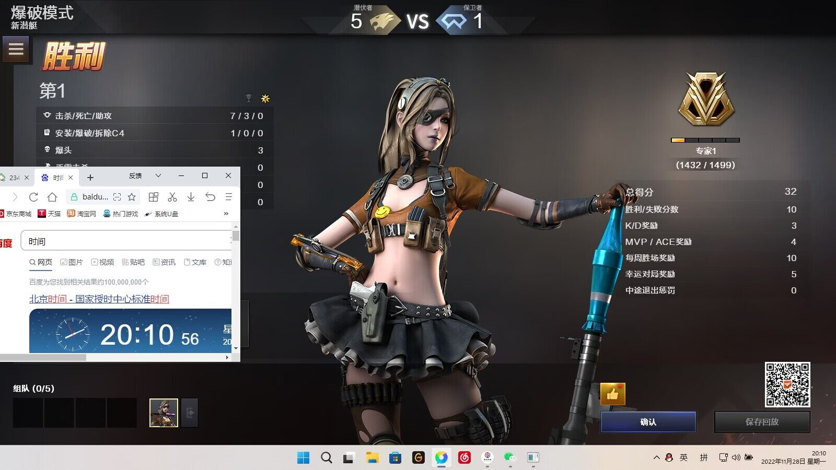Viewport: 836px width, 470px height.
Task: Select the 图片 search tab
Action: [72, 262]
